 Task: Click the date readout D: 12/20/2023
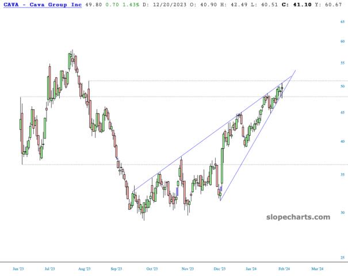tap(168, 5)
